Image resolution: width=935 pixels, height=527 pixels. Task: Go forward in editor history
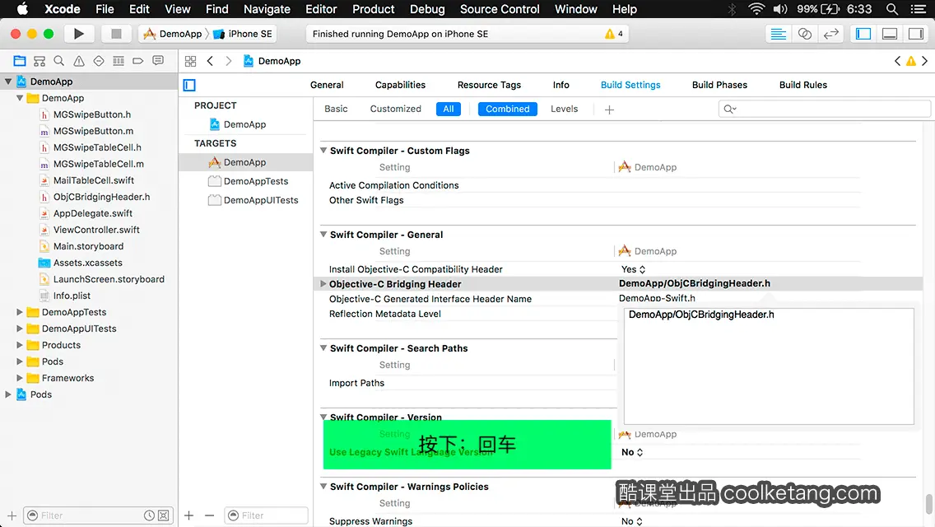228,61
